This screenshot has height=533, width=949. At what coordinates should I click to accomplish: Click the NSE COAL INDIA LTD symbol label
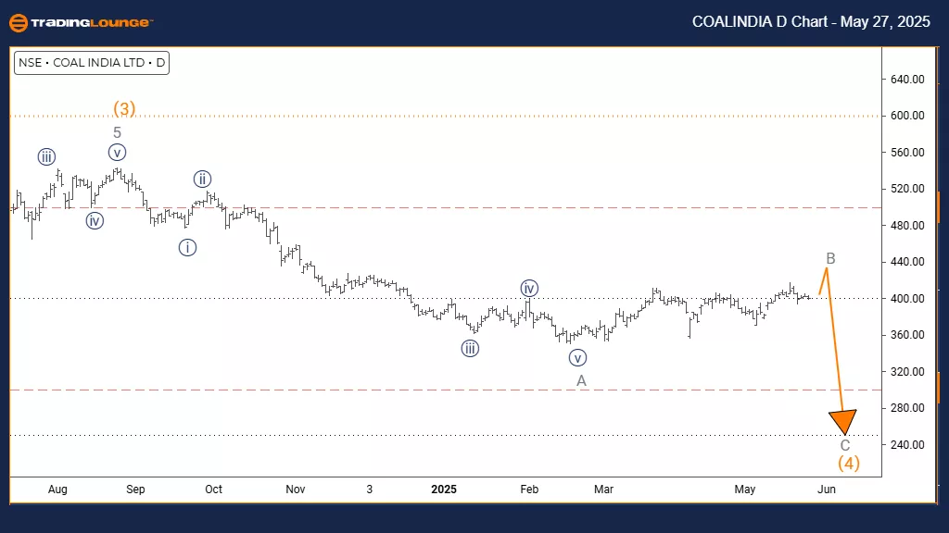click(91, 64)
